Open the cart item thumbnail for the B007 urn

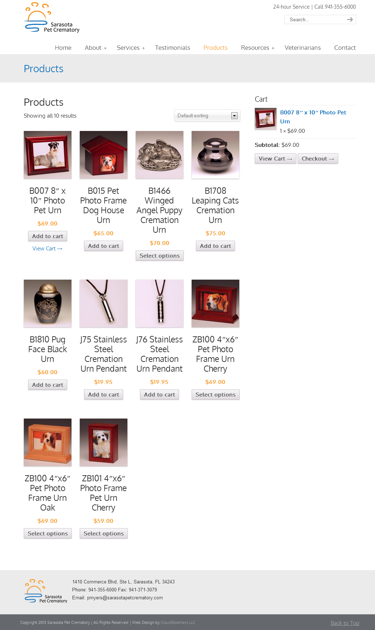pyautogui.click(x=266, y=119)
